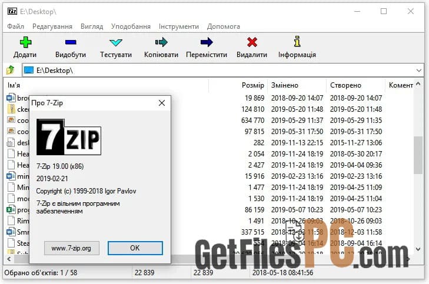
Task: Sort by the Розмір column header
Action: [238, 85]
